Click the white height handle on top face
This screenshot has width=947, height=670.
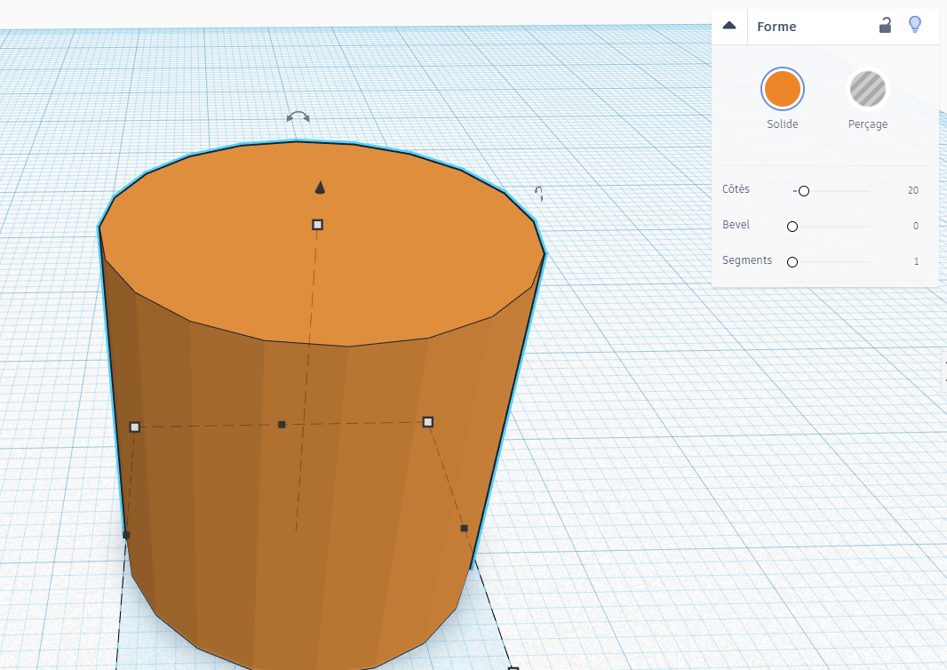pos(318,225)
